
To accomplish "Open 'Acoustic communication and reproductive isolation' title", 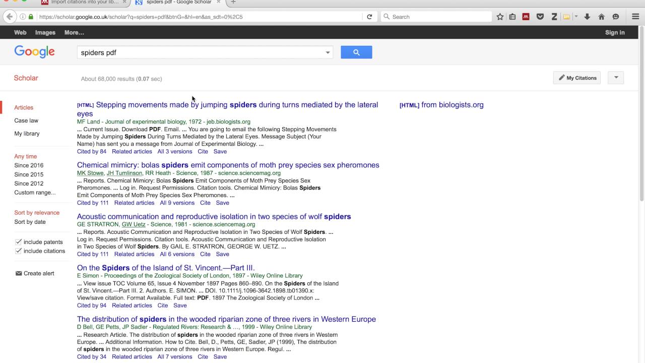I will coord(214,216).
